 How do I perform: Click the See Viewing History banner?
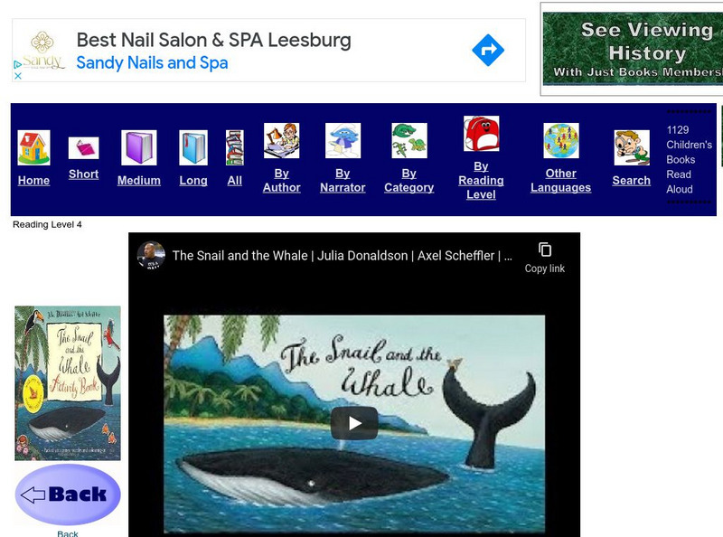(x=633, y=49)
